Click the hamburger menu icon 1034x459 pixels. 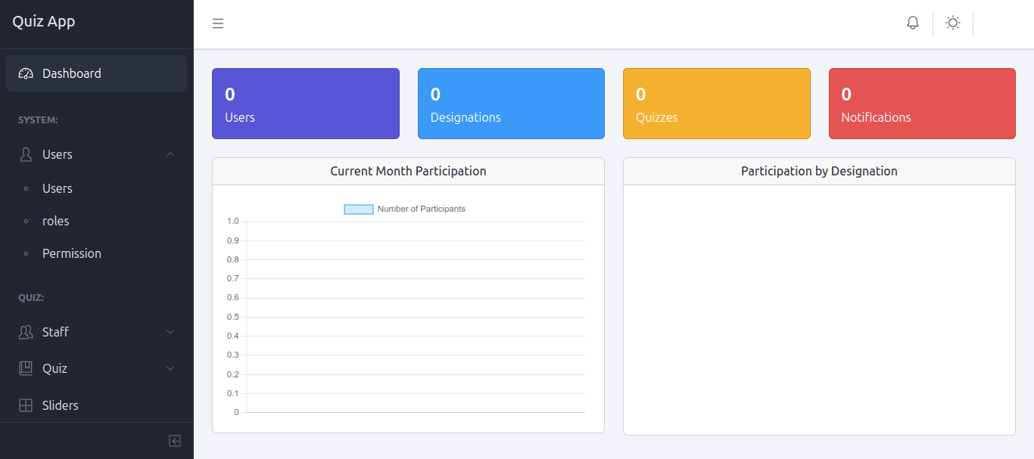pyautogui.click(x=218, y=24)
